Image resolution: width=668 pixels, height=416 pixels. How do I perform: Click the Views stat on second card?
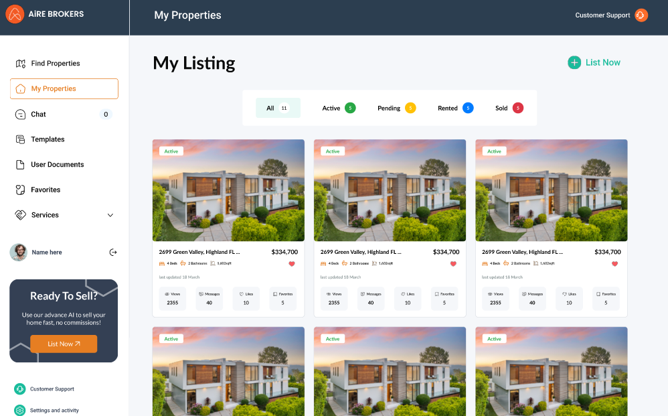(334, 298)
